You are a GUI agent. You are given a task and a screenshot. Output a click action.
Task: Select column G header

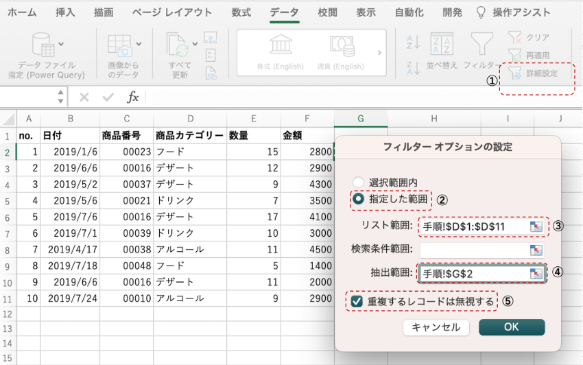point(361,119)
